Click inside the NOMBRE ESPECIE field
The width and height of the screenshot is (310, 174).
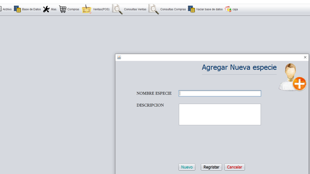coord(220,93)
